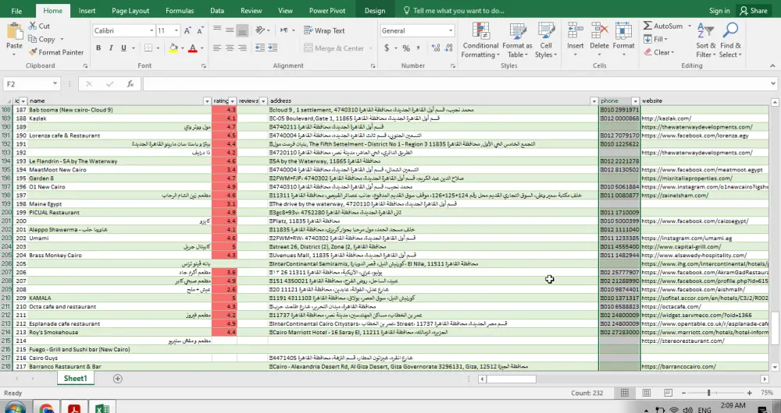Click the Insert Function fx icon
781x413 pixels.
tap(130, 84)
